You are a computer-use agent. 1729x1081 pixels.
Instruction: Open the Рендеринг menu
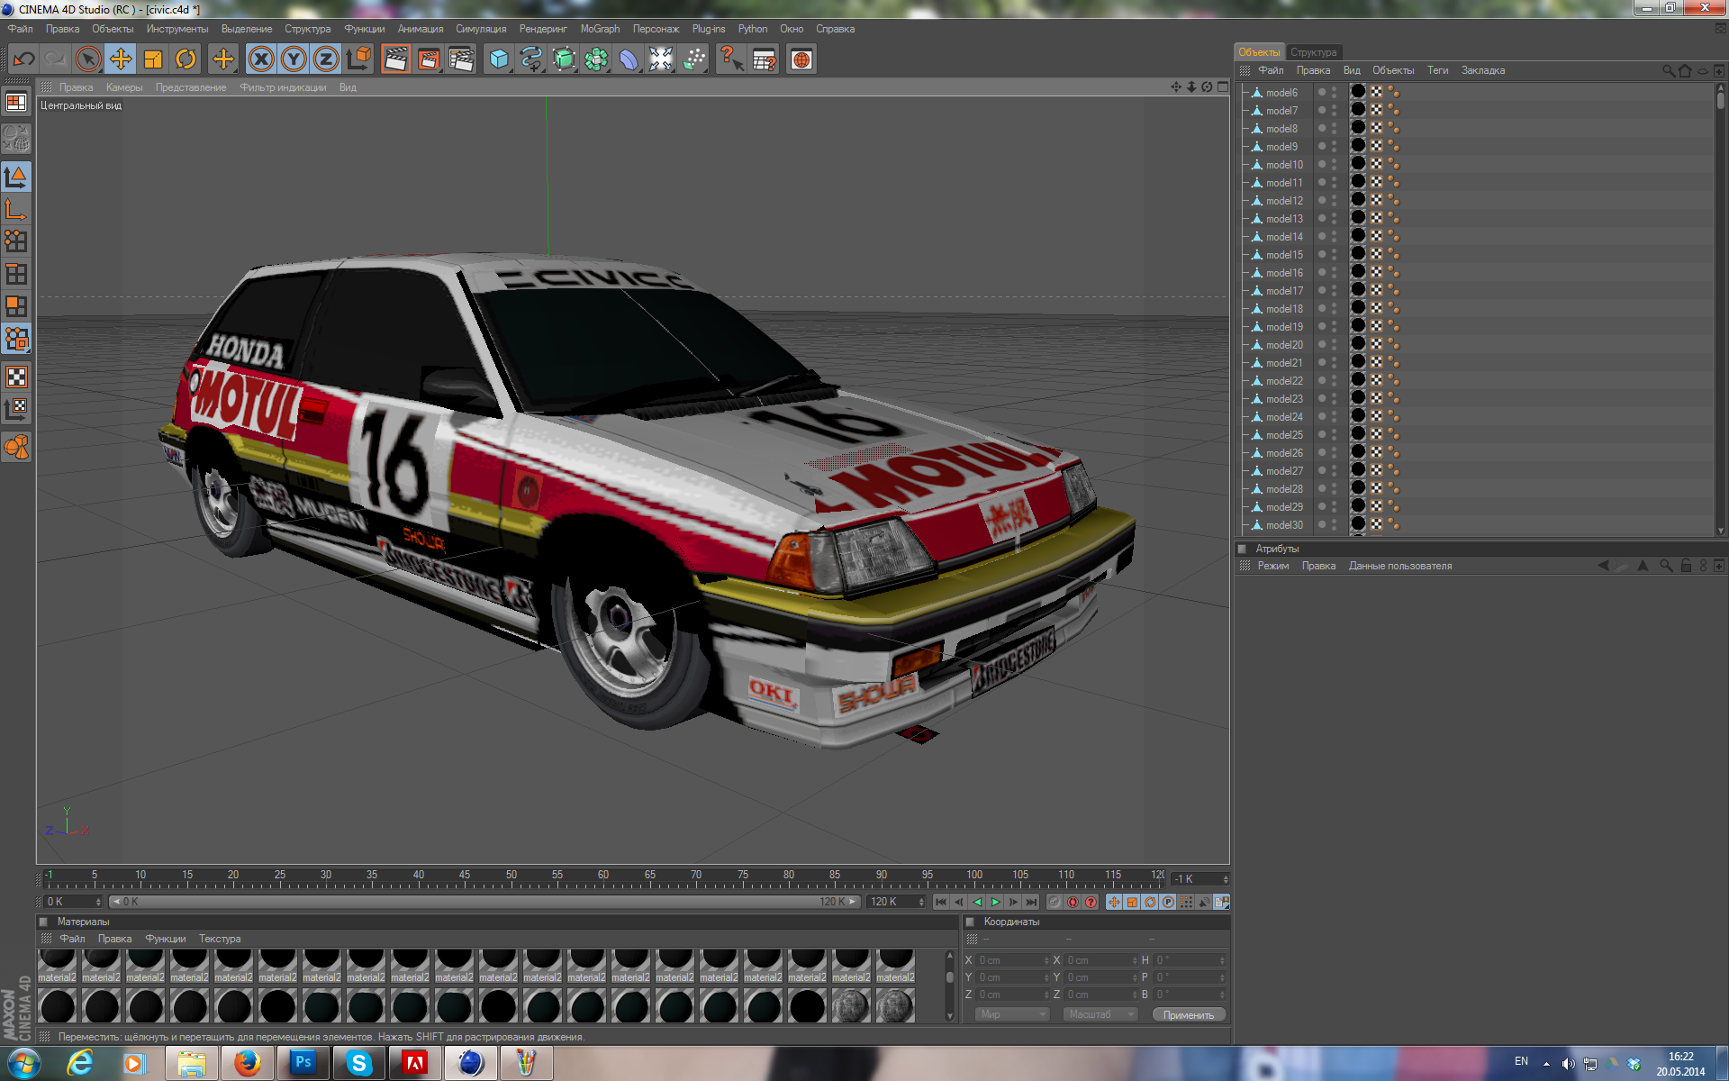(543, 29)
